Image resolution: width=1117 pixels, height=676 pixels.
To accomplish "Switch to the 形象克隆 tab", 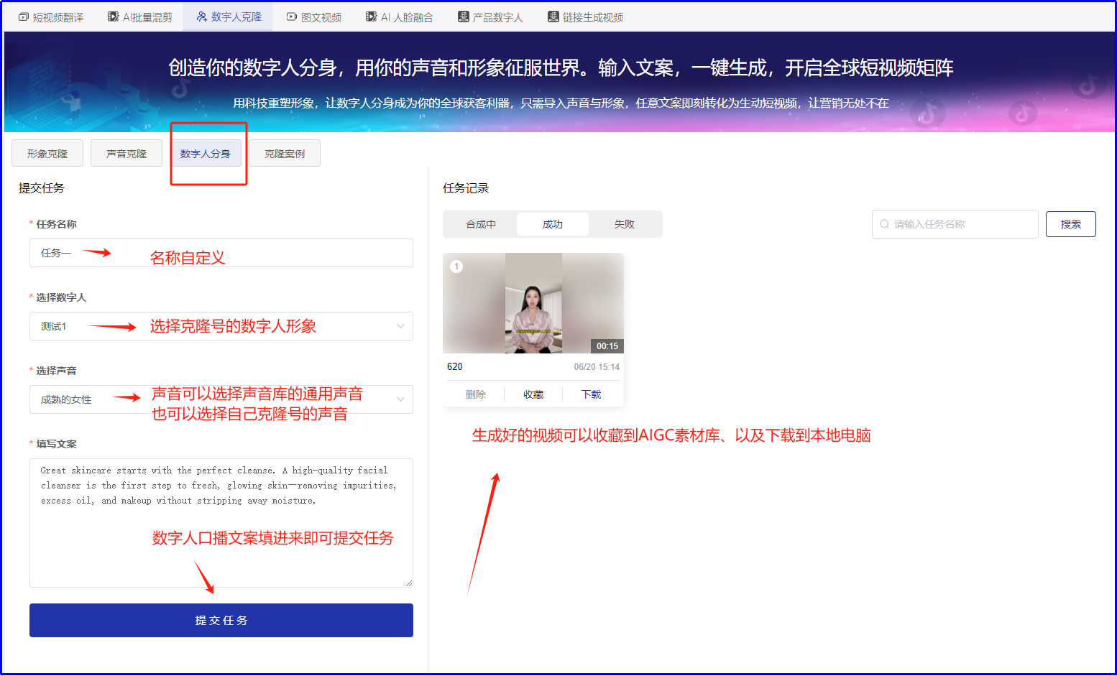I will (x=47, y=152).
